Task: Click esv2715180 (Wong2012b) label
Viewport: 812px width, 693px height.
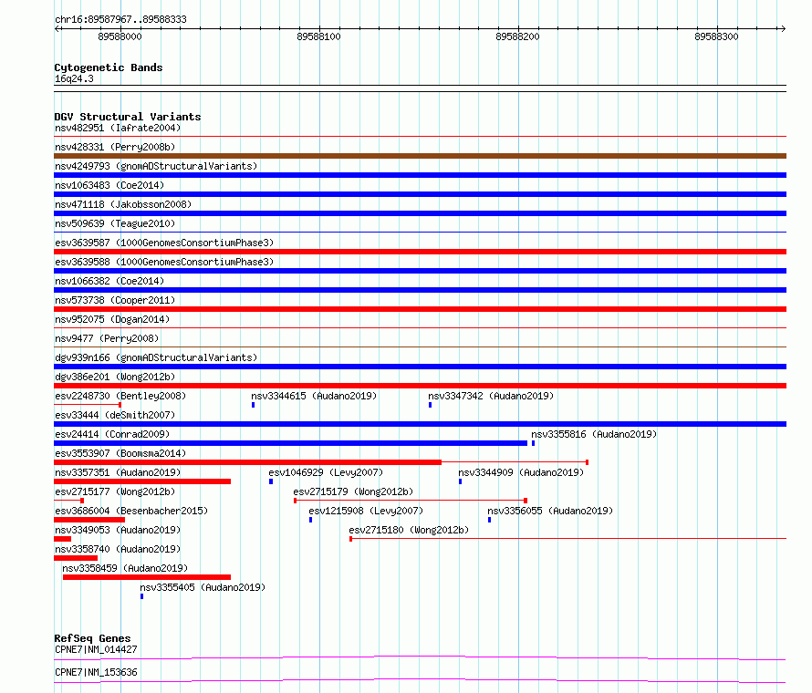Action: (409, 530)
